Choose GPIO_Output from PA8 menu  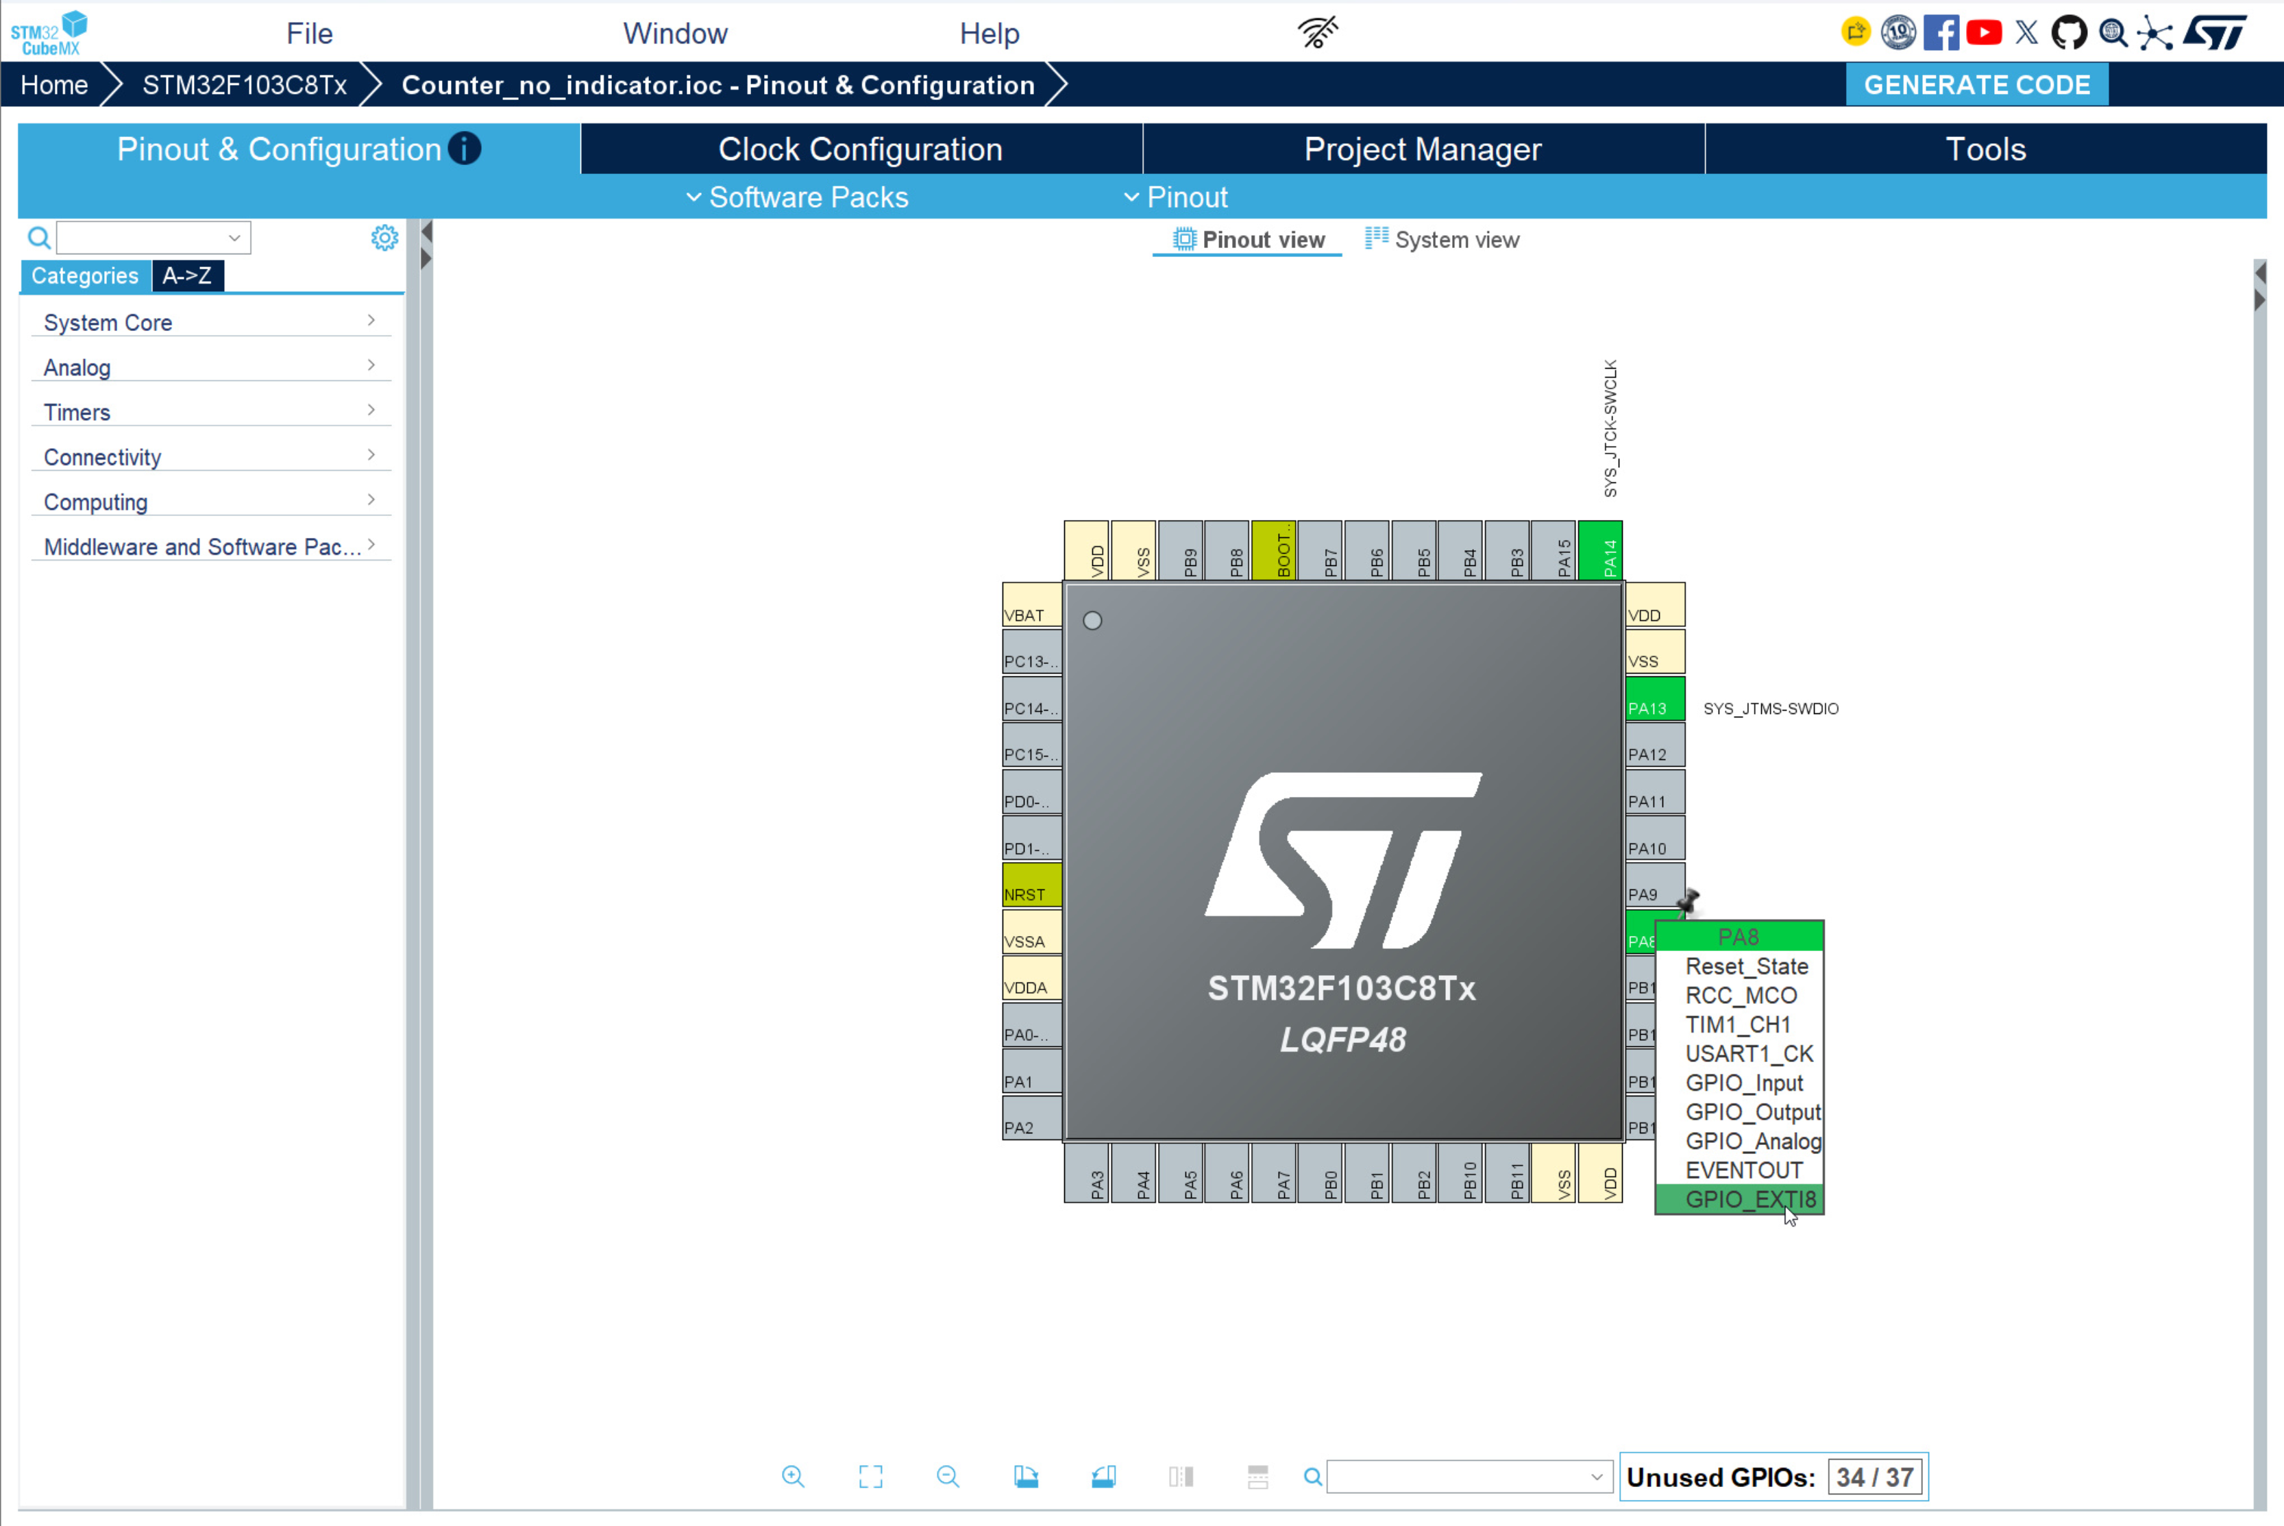[x=1740, y=1112]
